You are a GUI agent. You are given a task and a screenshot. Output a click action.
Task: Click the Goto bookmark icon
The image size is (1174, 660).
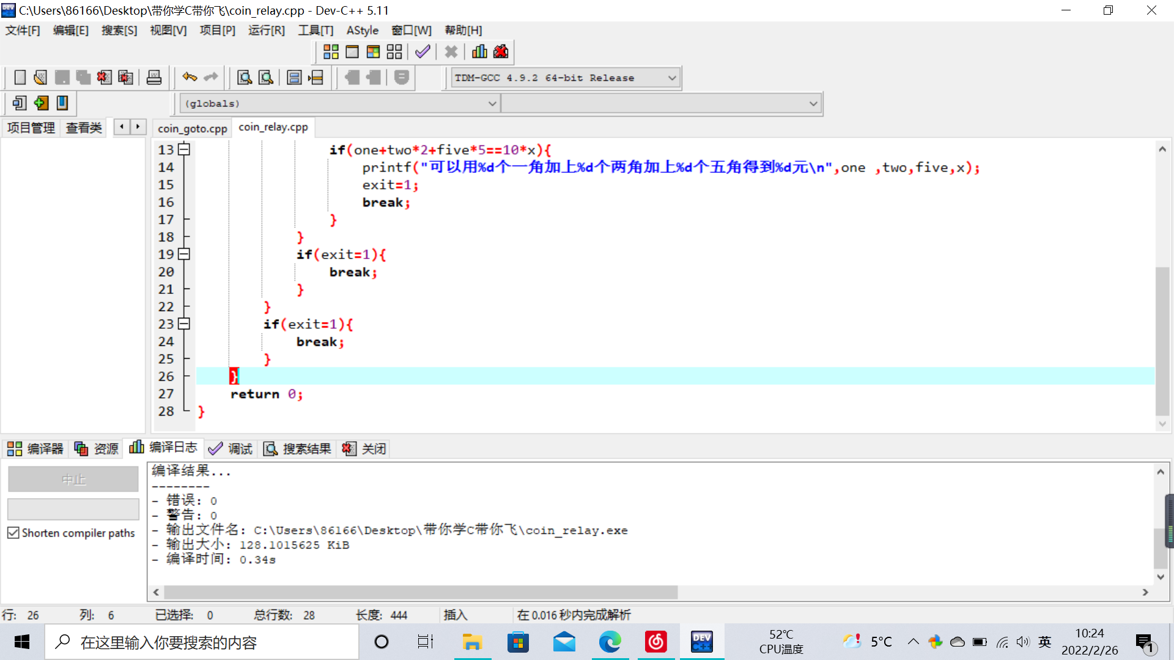[62, 103]
